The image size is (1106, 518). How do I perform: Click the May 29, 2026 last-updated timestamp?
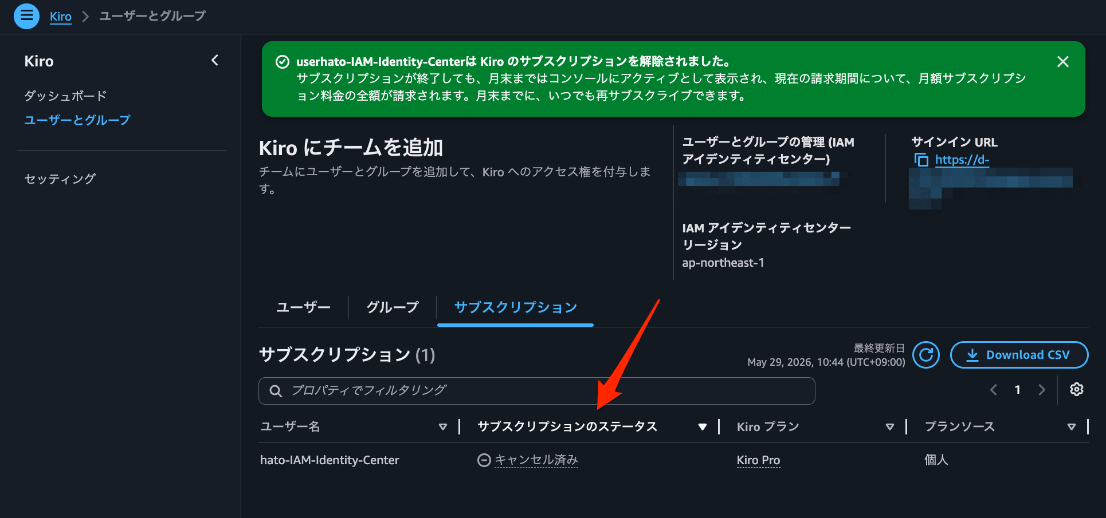(x=826, y=362)
